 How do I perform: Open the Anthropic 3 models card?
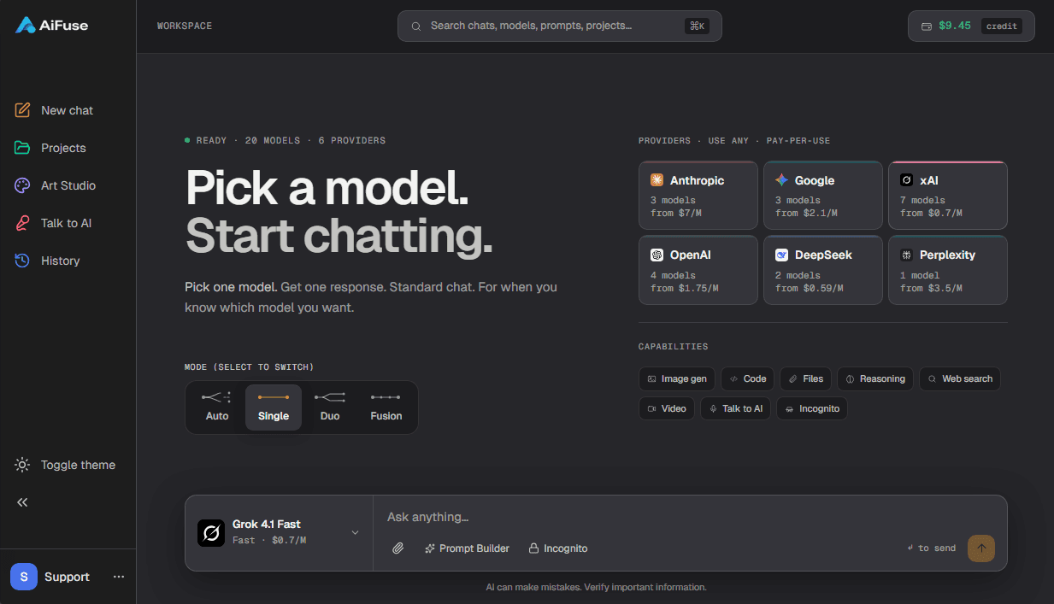point(698,196)
